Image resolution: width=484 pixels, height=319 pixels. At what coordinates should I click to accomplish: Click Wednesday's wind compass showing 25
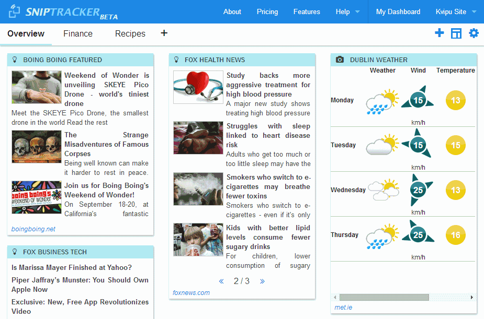click(419, 190)
